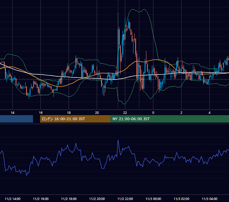This screenshot has width=229, height=202.
Task: Click the 11/2 20:00 date label
Action: click(x=97, y=199)
